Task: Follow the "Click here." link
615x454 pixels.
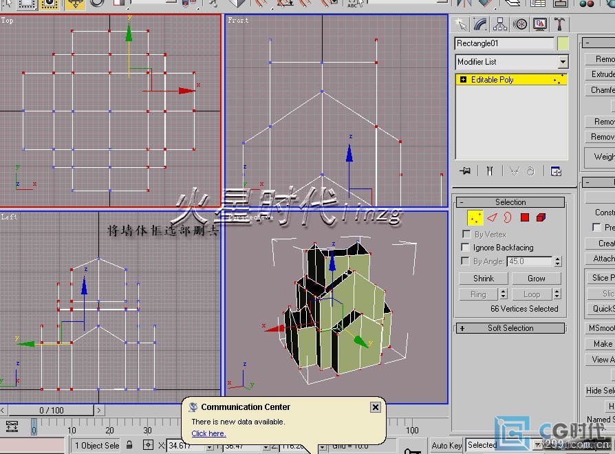Action: coord(208,433)
